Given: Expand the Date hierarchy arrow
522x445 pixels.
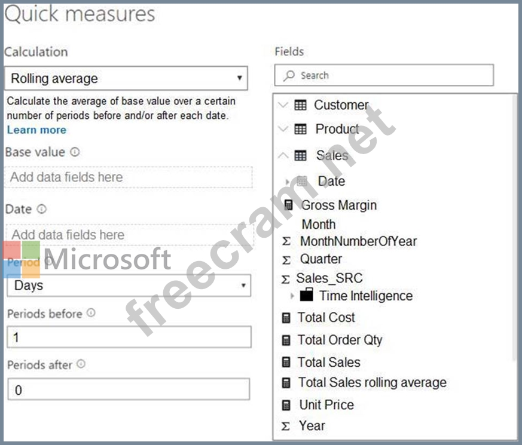Looking at the screenshot, I should 289,181.
